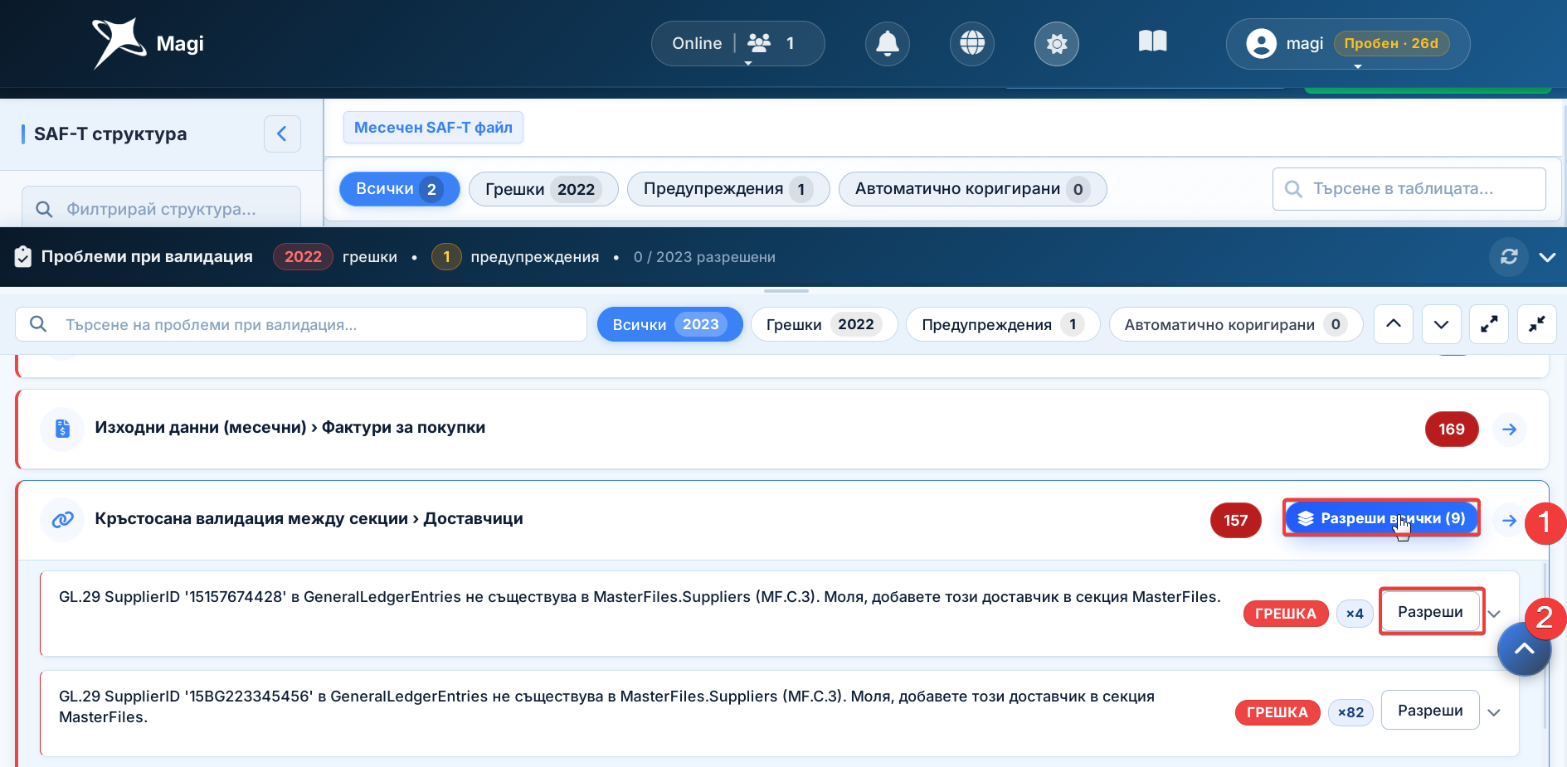Collapse the SAF-T структура sidebar
Viewport: 1567px width, 767px height.
[282, 133]
